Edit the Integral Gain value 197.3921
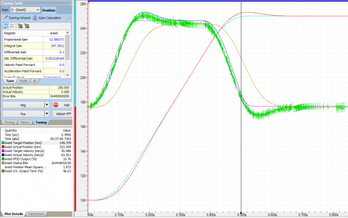Viewport: 348px width, 218px height. [54, 46]
